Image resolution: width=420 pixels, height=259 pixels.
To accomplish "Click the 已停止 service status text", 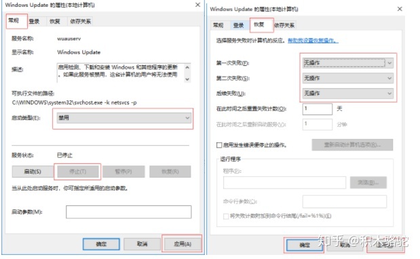I will [x=64, y=155].
